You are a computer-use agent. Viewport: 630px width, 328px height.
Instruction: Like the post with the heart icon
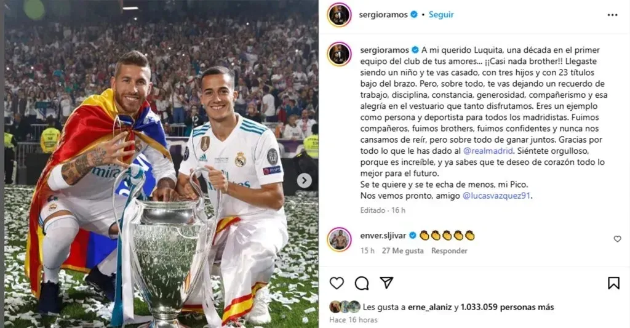tap(337, 283)
